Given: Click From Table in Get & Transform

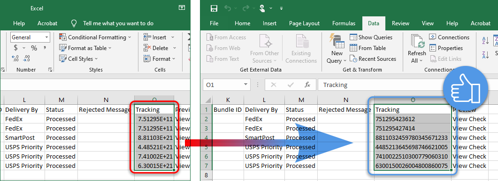Looking at the screenshot, I should 368,48.
